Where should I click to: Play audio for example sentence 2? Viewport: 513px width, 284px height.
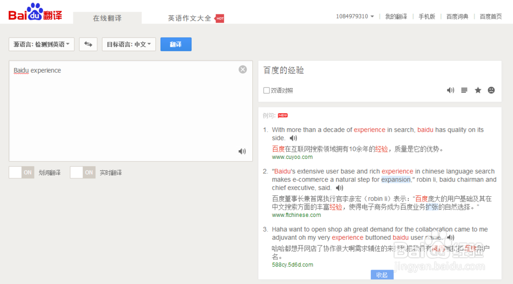pos(339,188)
